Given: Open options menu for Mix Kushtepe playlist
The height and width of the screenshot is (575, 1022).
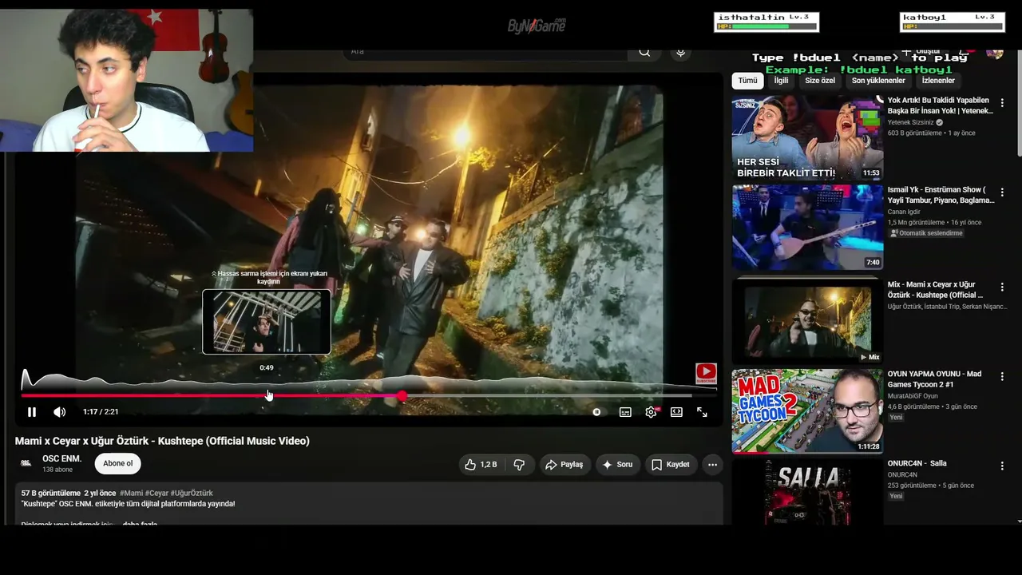Looking at the screenshot, I should (1002, 287).
